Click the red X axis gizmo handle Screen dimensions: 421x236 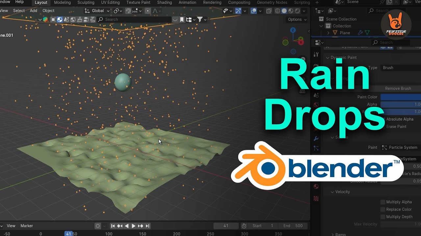click(301, 42)
